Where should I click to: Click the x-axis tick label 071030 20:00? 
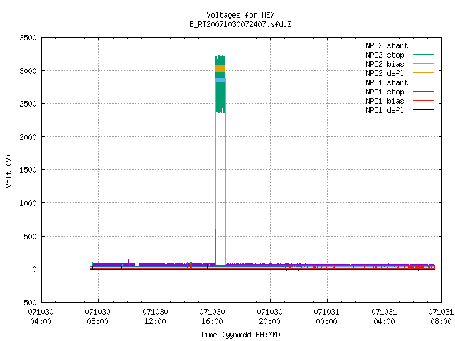coord(269,317)
